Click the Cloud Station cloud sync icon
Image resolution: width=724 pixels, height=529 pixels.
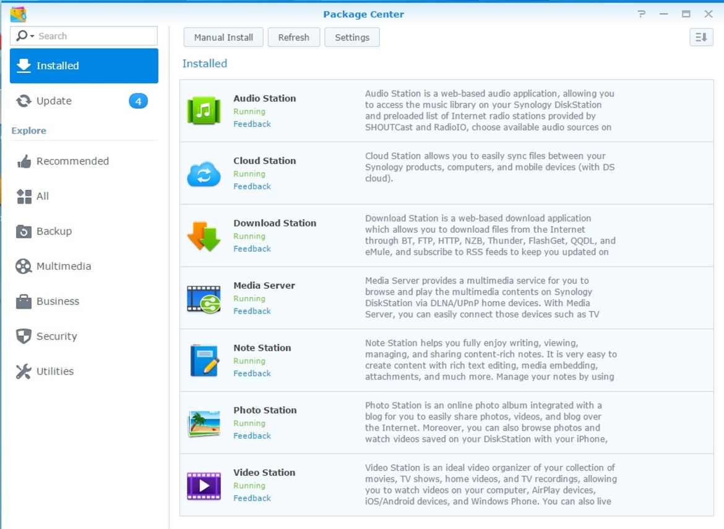pyautogui.click(x=204, y=174)
